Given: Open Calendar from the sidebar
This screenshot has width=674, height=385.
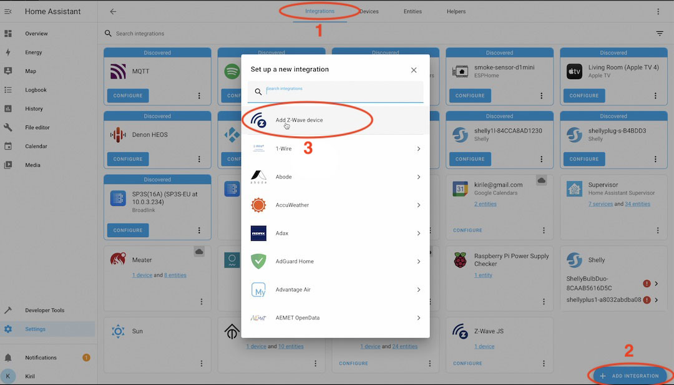Looking at the screenshot, I should coord(36,146).
